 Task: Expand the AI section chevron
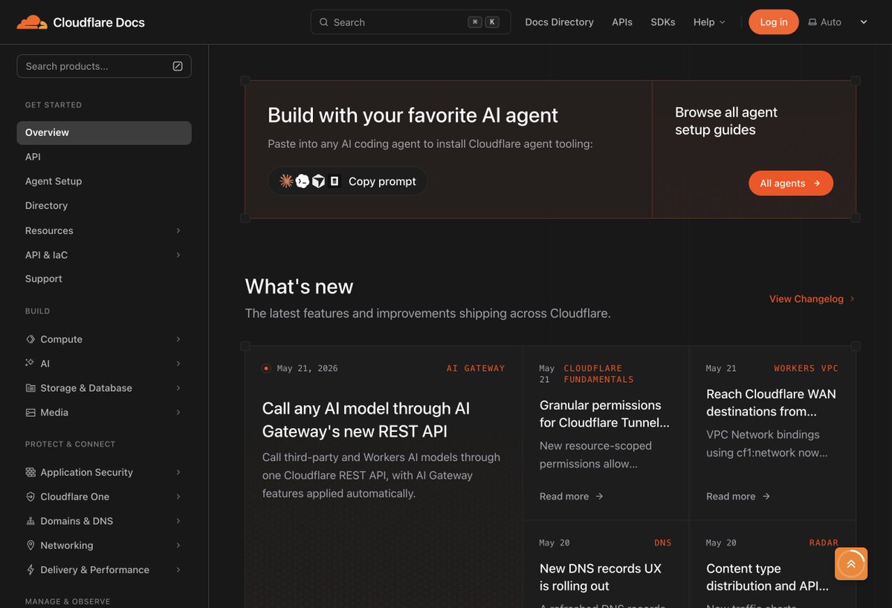tap(178, 363)
